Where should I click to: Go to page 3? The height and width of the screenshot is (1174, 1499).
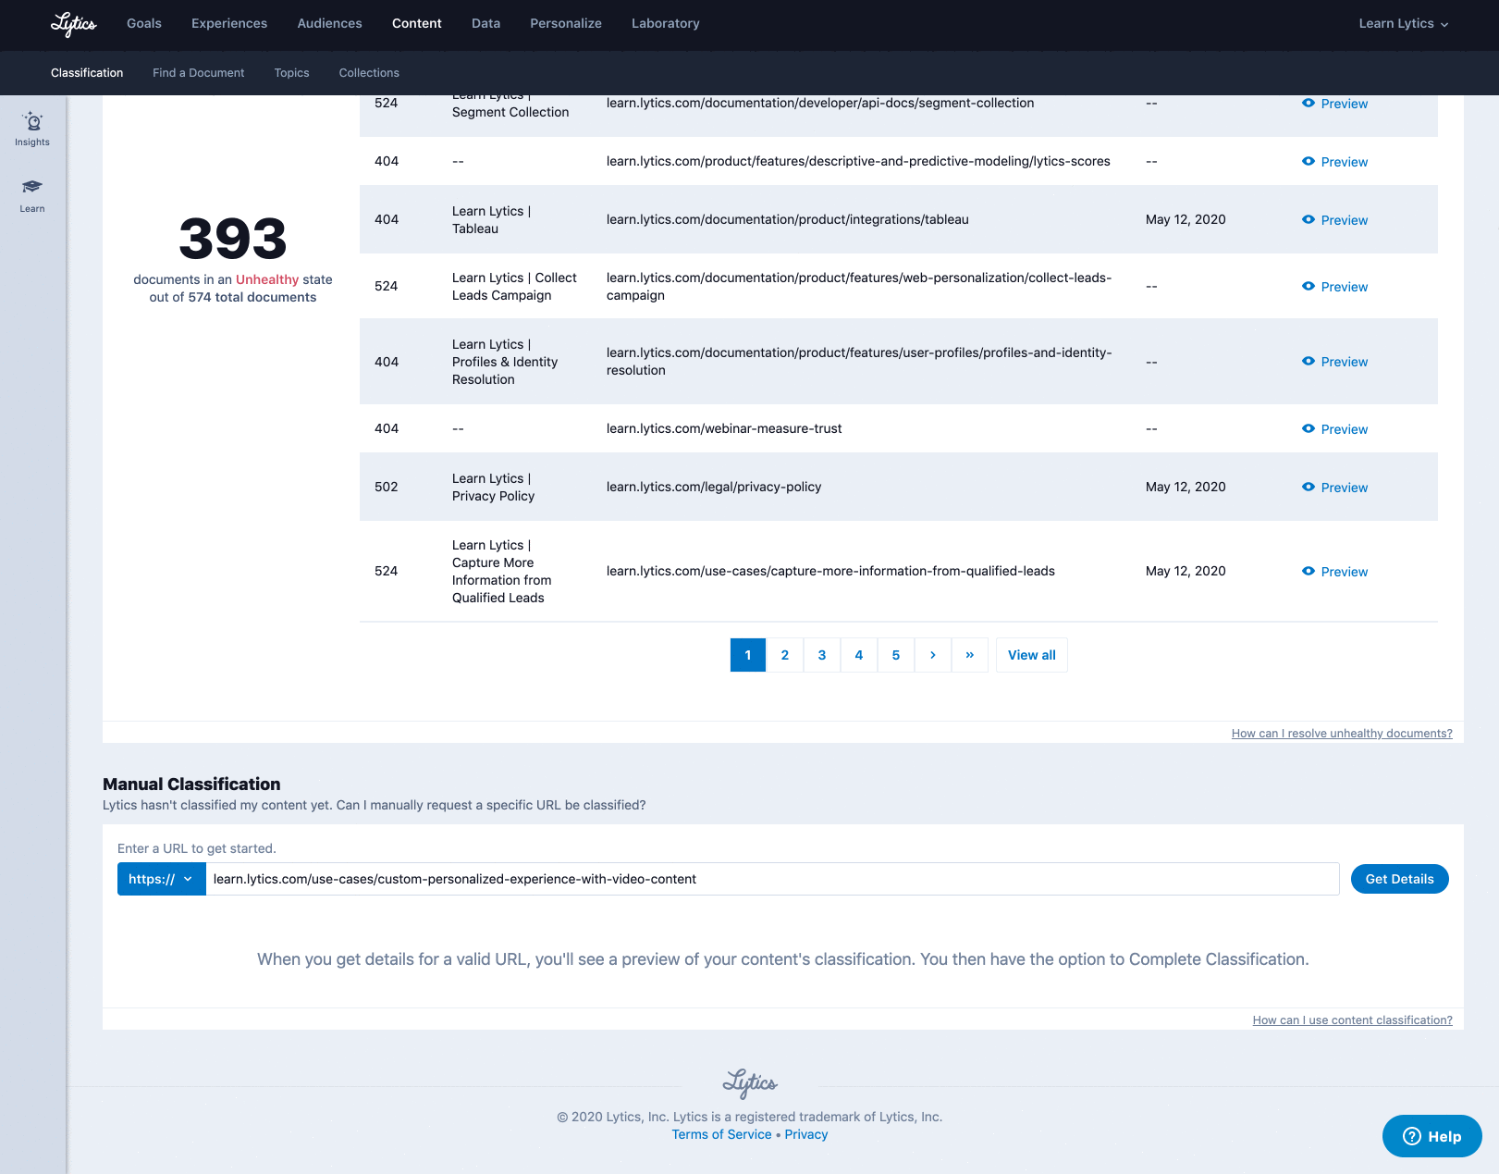point(822,655)
